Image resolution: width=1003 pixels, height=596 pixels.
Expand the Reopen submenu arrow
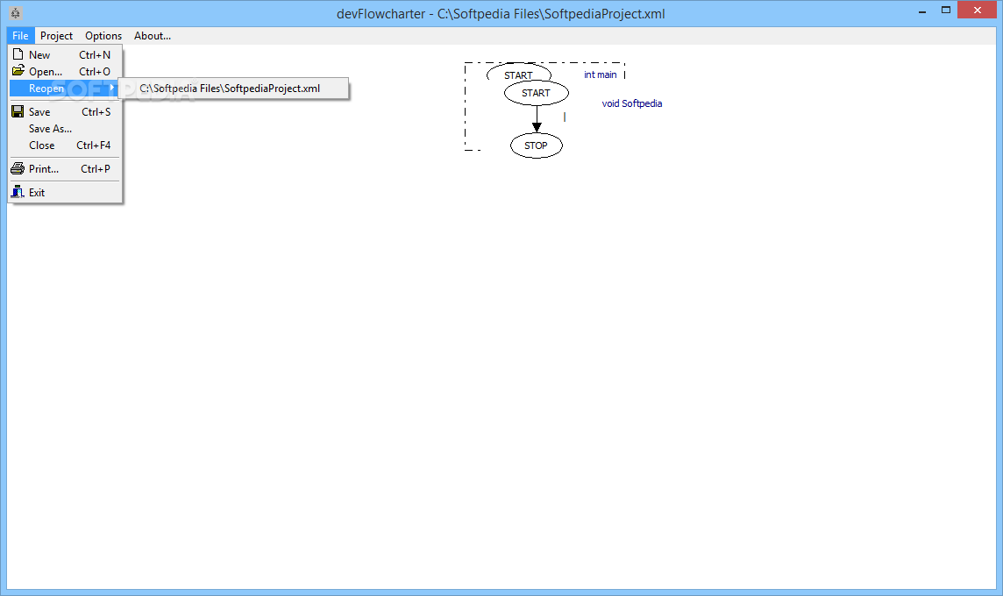[x=112, y=89]
